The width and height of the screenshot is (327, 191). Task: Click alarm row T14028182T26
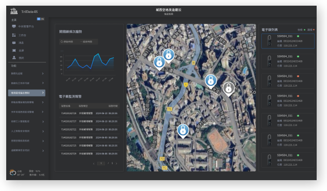click(x=90, y=113)
